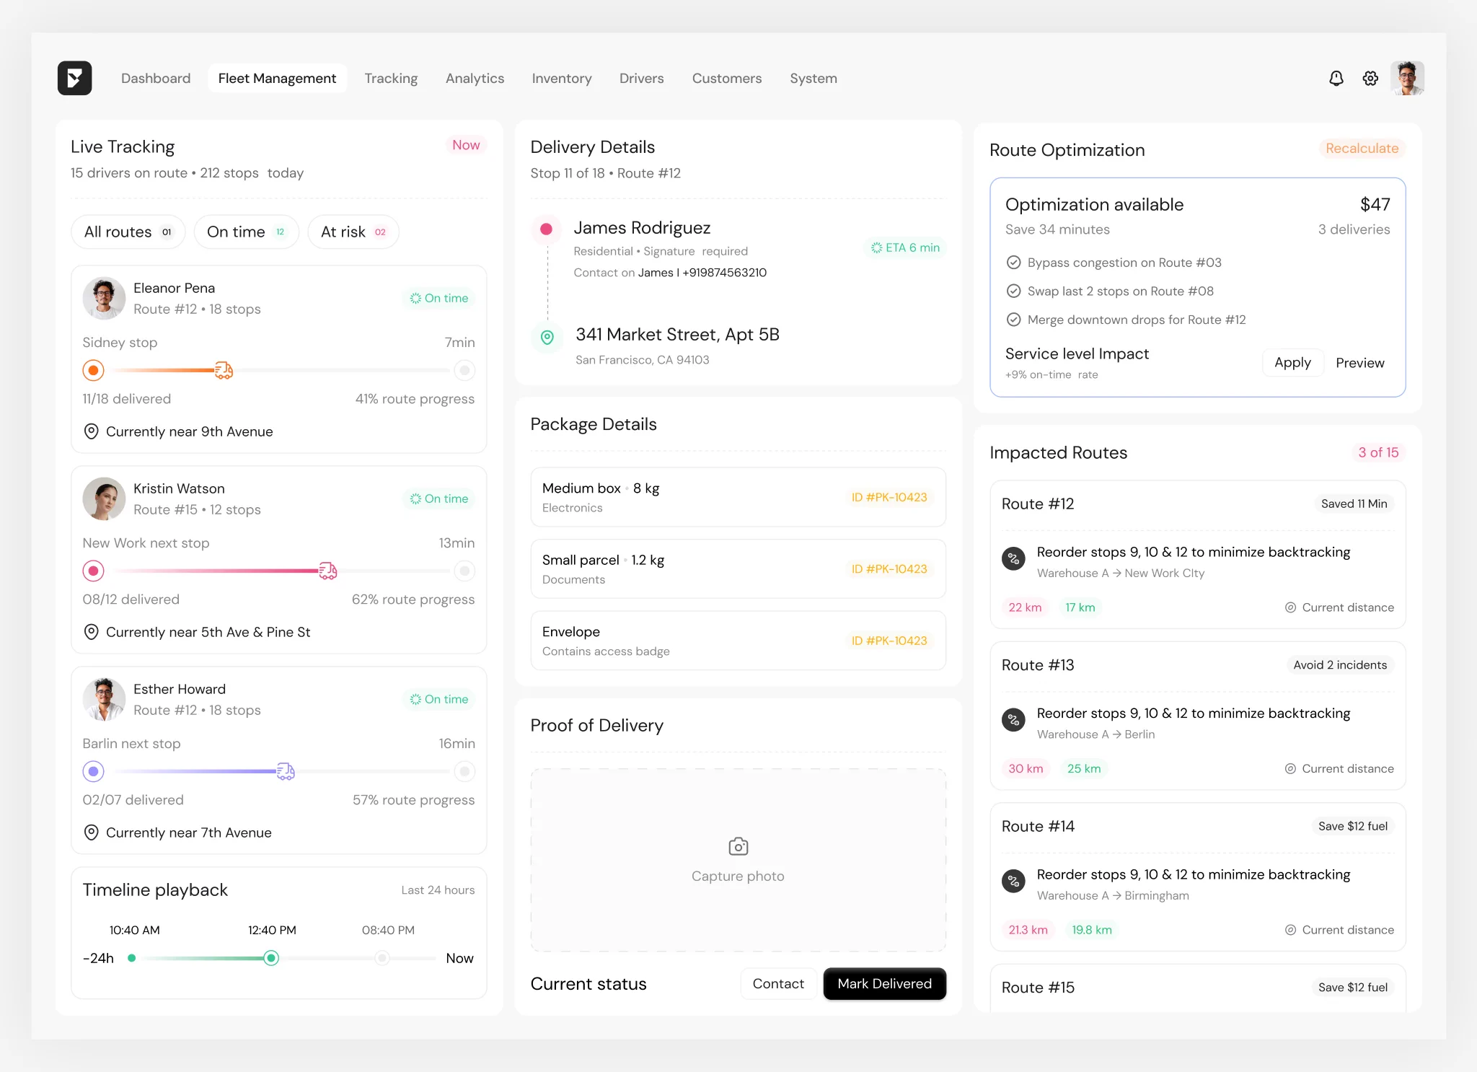Click the Mark Delivered button
This screenshot has width=1477, height=1072.
coord(885,983)
